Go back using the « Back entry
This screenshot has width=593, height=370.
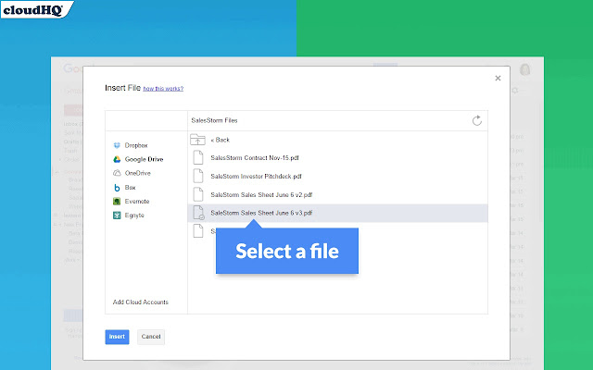221,140
